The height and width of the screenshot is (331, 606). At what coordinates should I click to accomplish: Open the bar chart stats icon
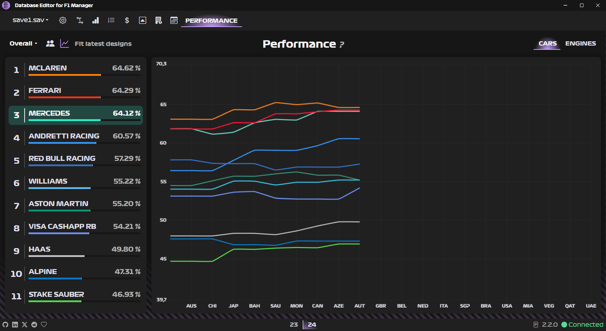pos(96,20)
